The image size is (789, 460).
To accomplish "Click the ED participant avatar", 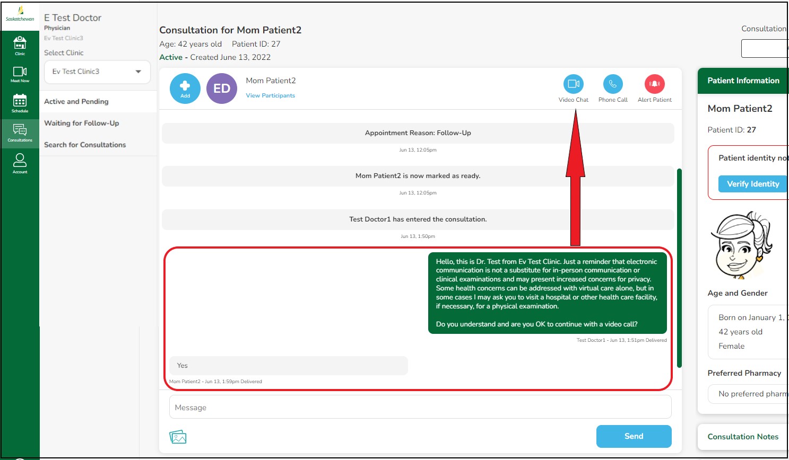I will pos(221,89).
